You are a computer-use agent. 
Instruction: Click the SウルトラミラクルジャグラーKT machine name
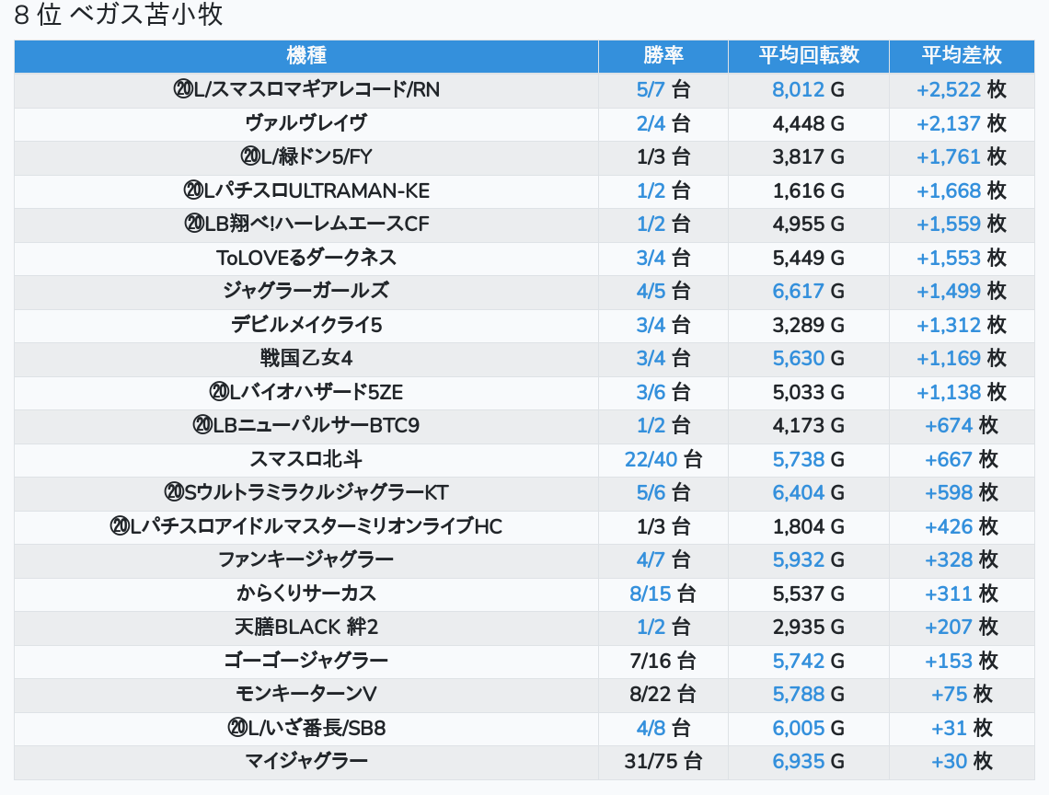pyautogui.click(x=306, y=493)
